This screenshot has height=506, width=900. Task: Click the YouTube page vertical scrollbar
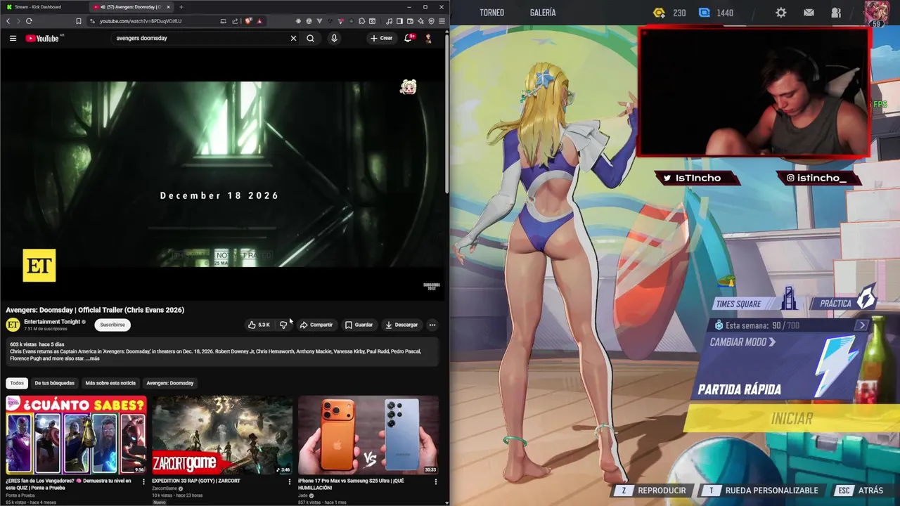point(447,112)
